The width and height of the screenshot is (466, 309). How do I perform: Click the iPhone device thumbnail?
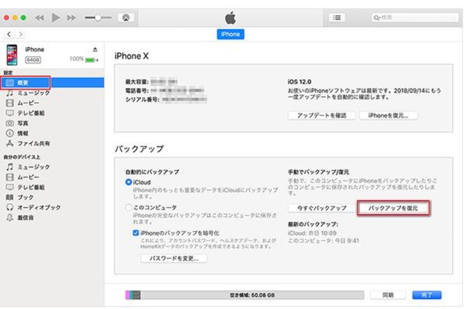tap(12, 55)
